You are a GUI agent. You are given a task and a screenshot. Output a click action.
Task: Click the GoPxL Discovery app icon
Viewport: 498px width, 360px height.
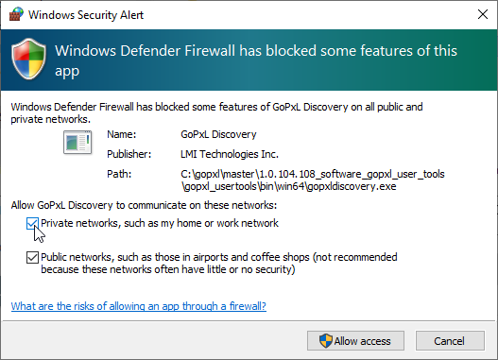click(x=77, y=143)
